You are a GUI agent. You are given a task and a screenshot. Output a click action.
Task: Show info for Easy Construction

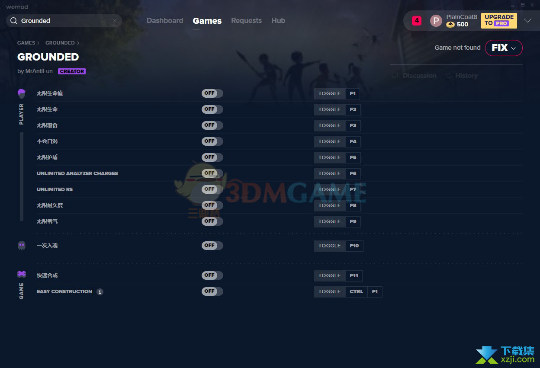(x=100, y=292)
